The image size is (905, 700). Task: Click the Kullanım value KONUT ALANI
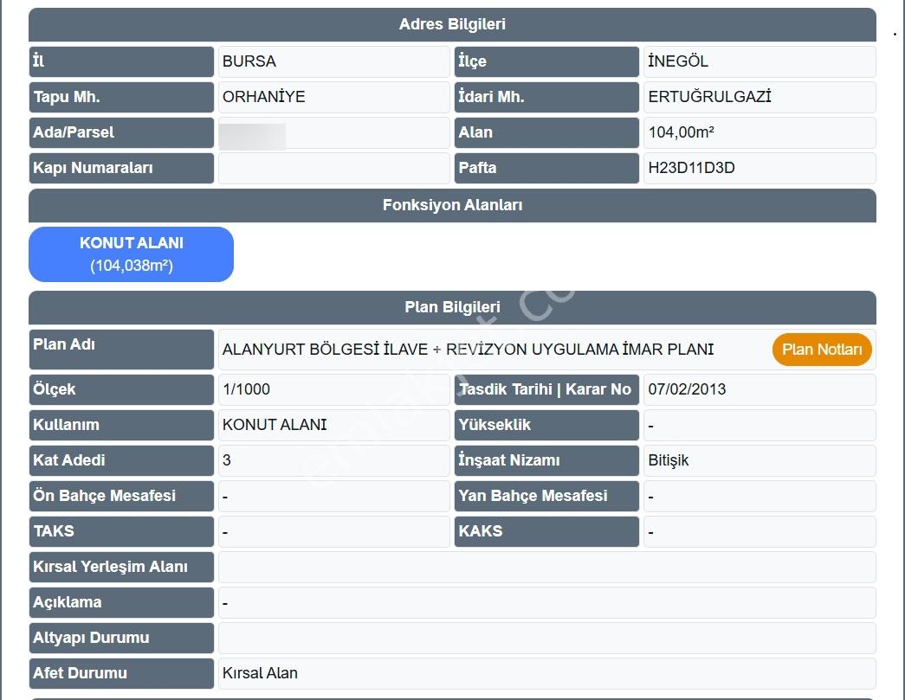click(x=275, y=425)
